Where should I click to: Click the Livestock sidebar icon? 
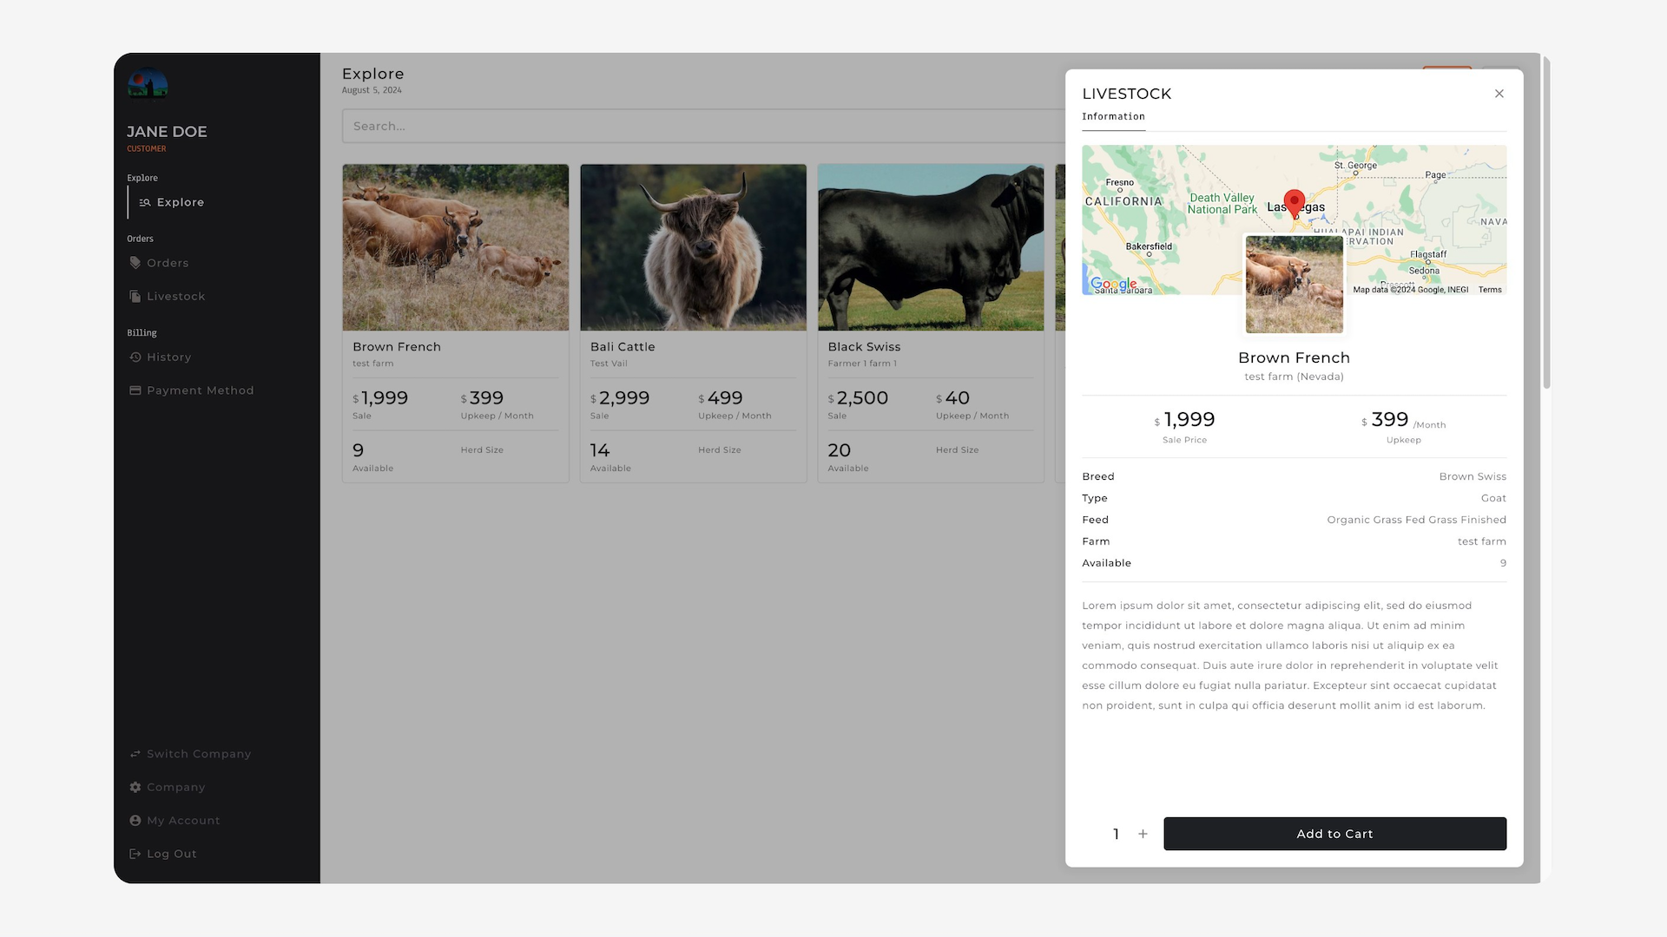(135, 297)
